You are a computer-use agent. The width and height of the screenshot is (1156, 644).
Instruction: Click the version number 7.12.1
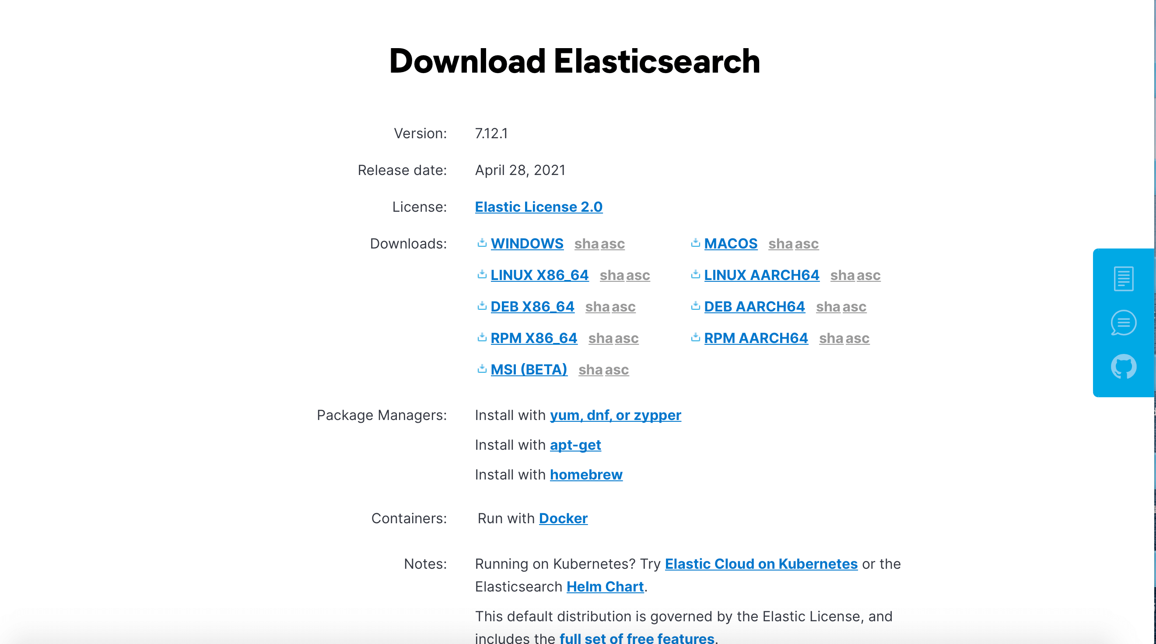click(x=491, y=133)
